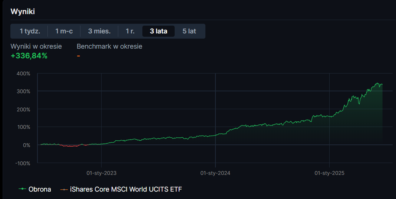The image size is (396, 199).
Task: Click the active "3 lata" tab
Action: pyautogui.click(x=158, y=31)
